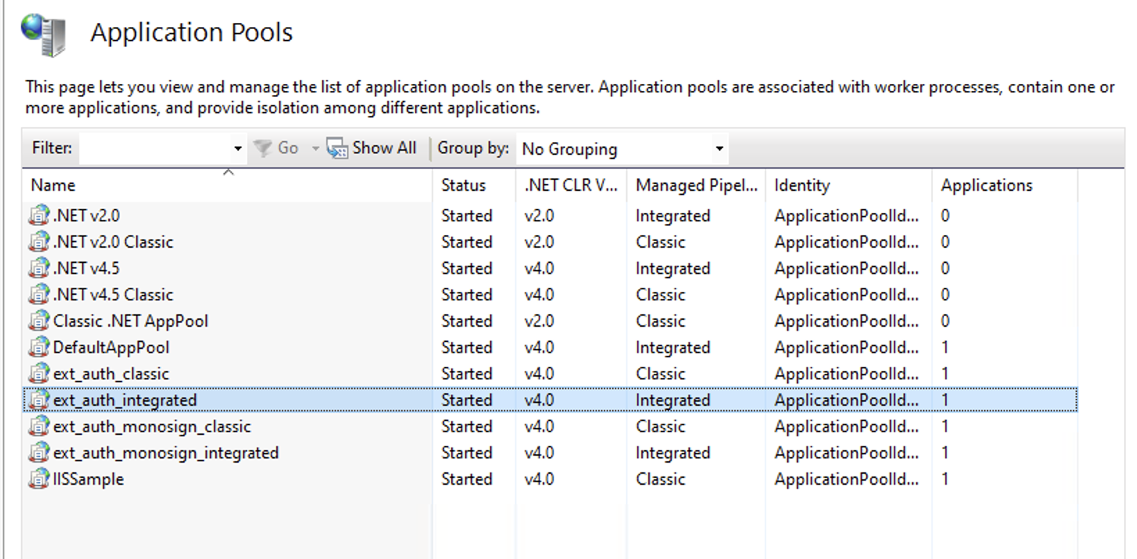The height and width of the screenshot is (559, 1137).
Task: Select the Classic .NET AppPool entry
Action: coord(130,321)
